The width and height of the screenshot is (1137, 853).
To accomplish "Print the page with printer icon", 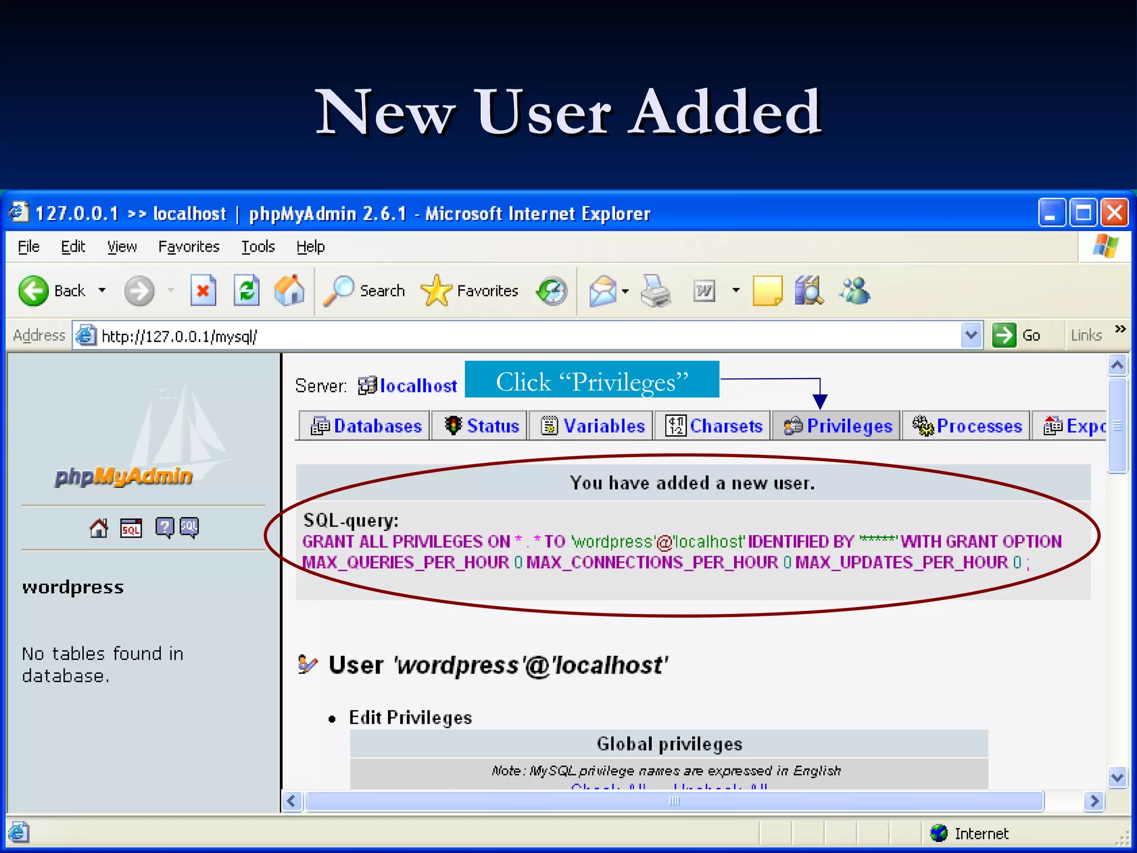I will 656,290.
